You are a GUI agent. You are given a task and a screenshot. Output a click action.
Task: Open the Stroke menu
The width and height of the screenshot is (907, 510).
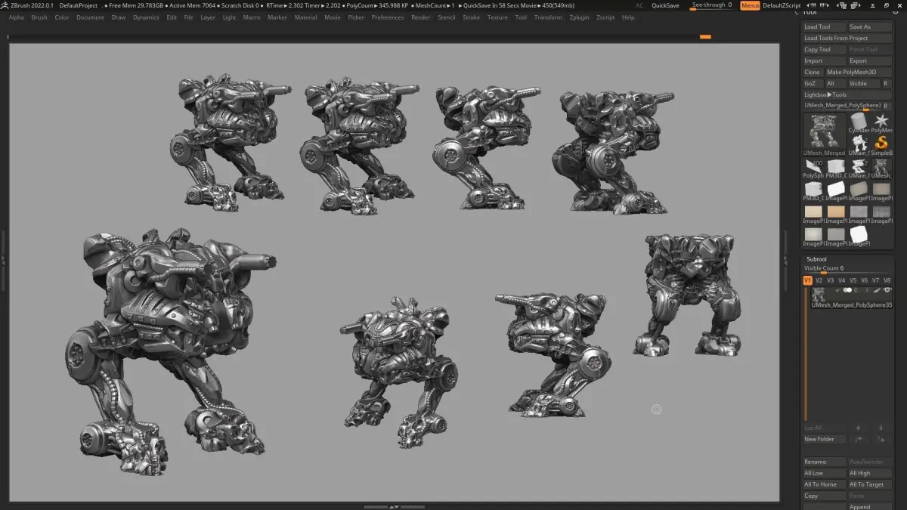point(471,17)
